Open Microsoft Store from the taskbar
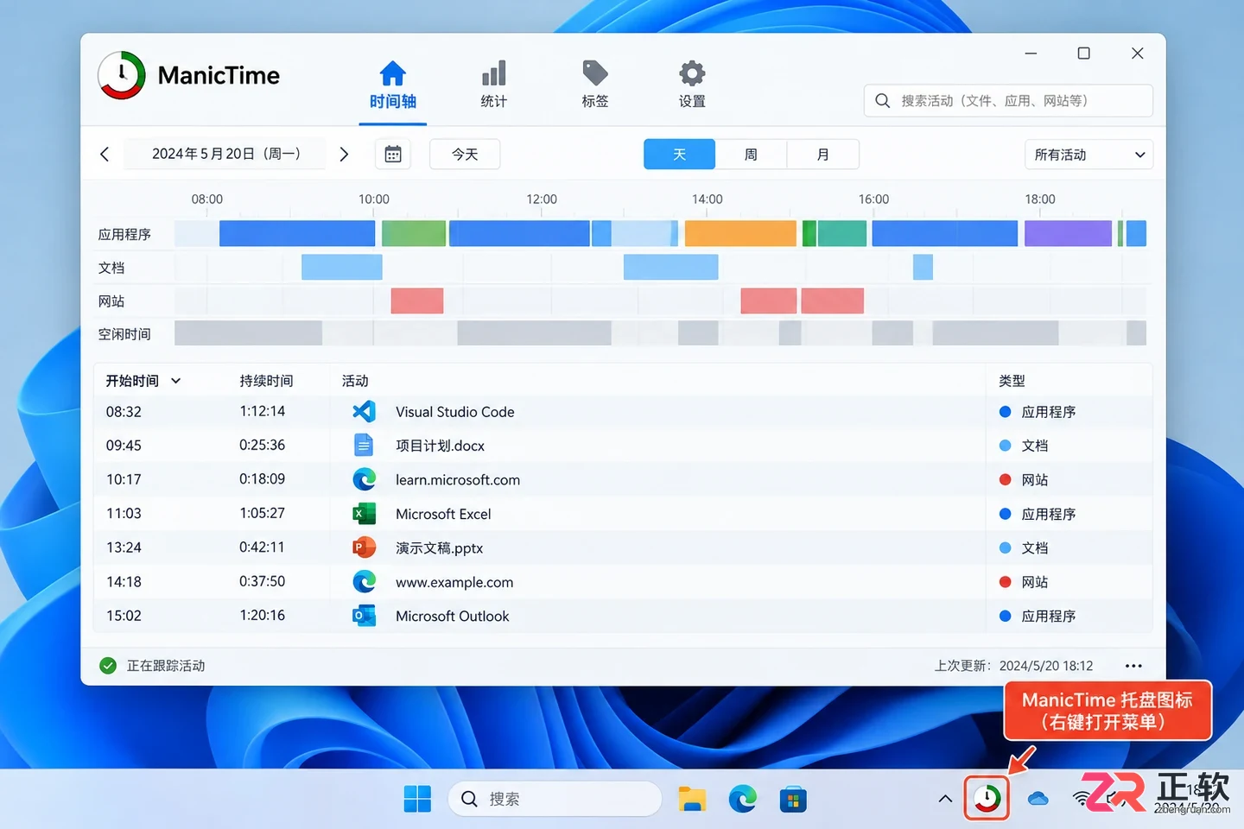1244x829 pixels. click(x=793, y=800)
